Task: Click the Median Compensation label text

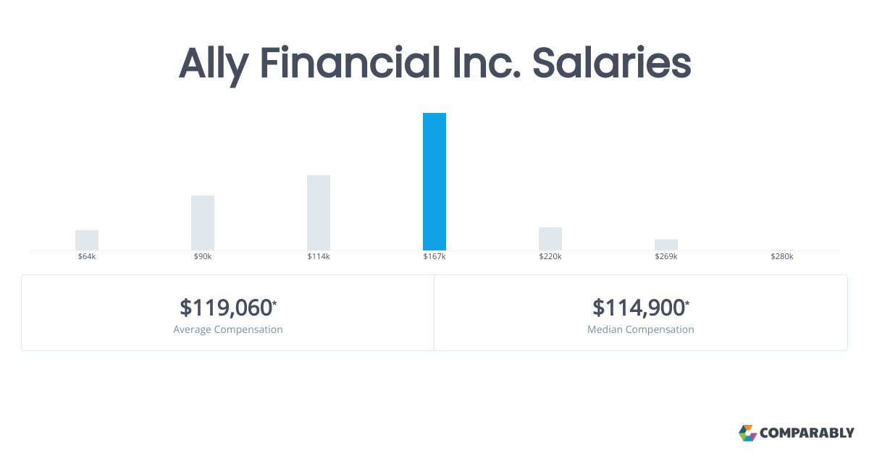Action: pos(641,329)
